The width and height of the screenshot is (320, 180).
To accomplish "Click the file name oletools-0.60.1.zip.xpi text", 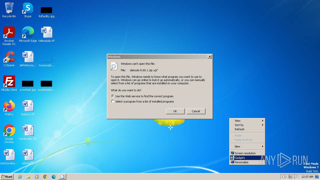I will point(144,70).
